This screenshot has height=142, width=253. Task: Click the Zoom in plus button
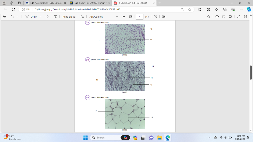(x=124, y=17)
